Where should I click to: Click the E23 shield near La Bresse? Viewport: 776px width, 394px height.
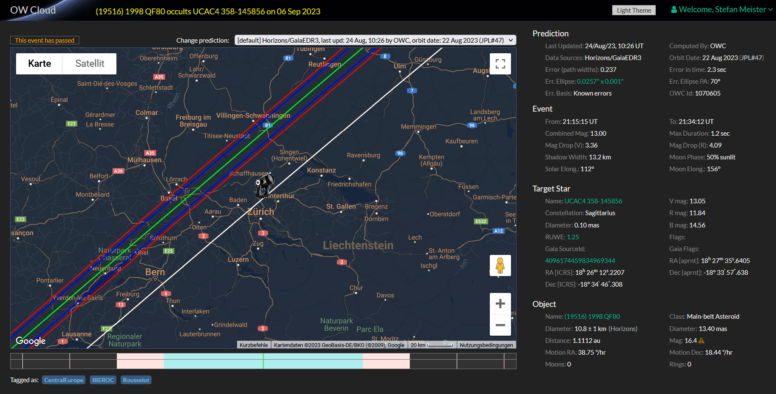[72, 123]
